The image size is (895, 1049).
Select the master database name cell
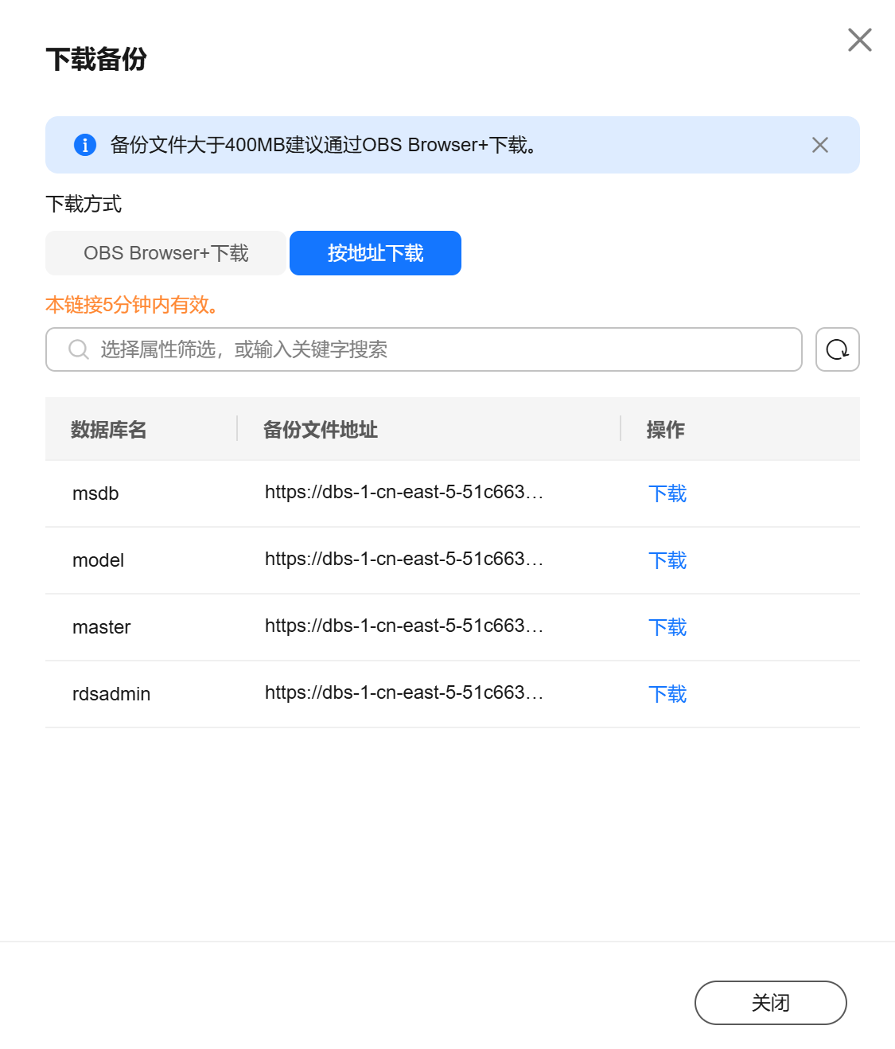click(101, 627)
